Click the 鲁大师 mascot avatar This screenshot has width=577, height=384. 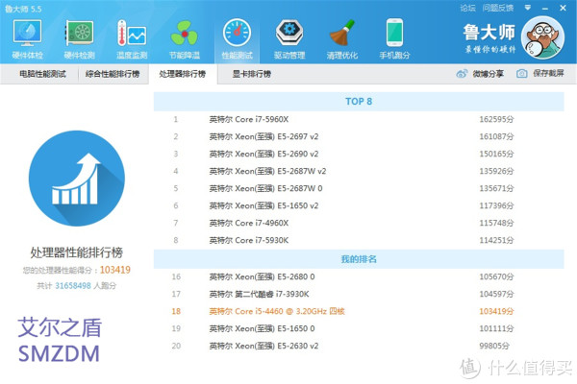542,37
